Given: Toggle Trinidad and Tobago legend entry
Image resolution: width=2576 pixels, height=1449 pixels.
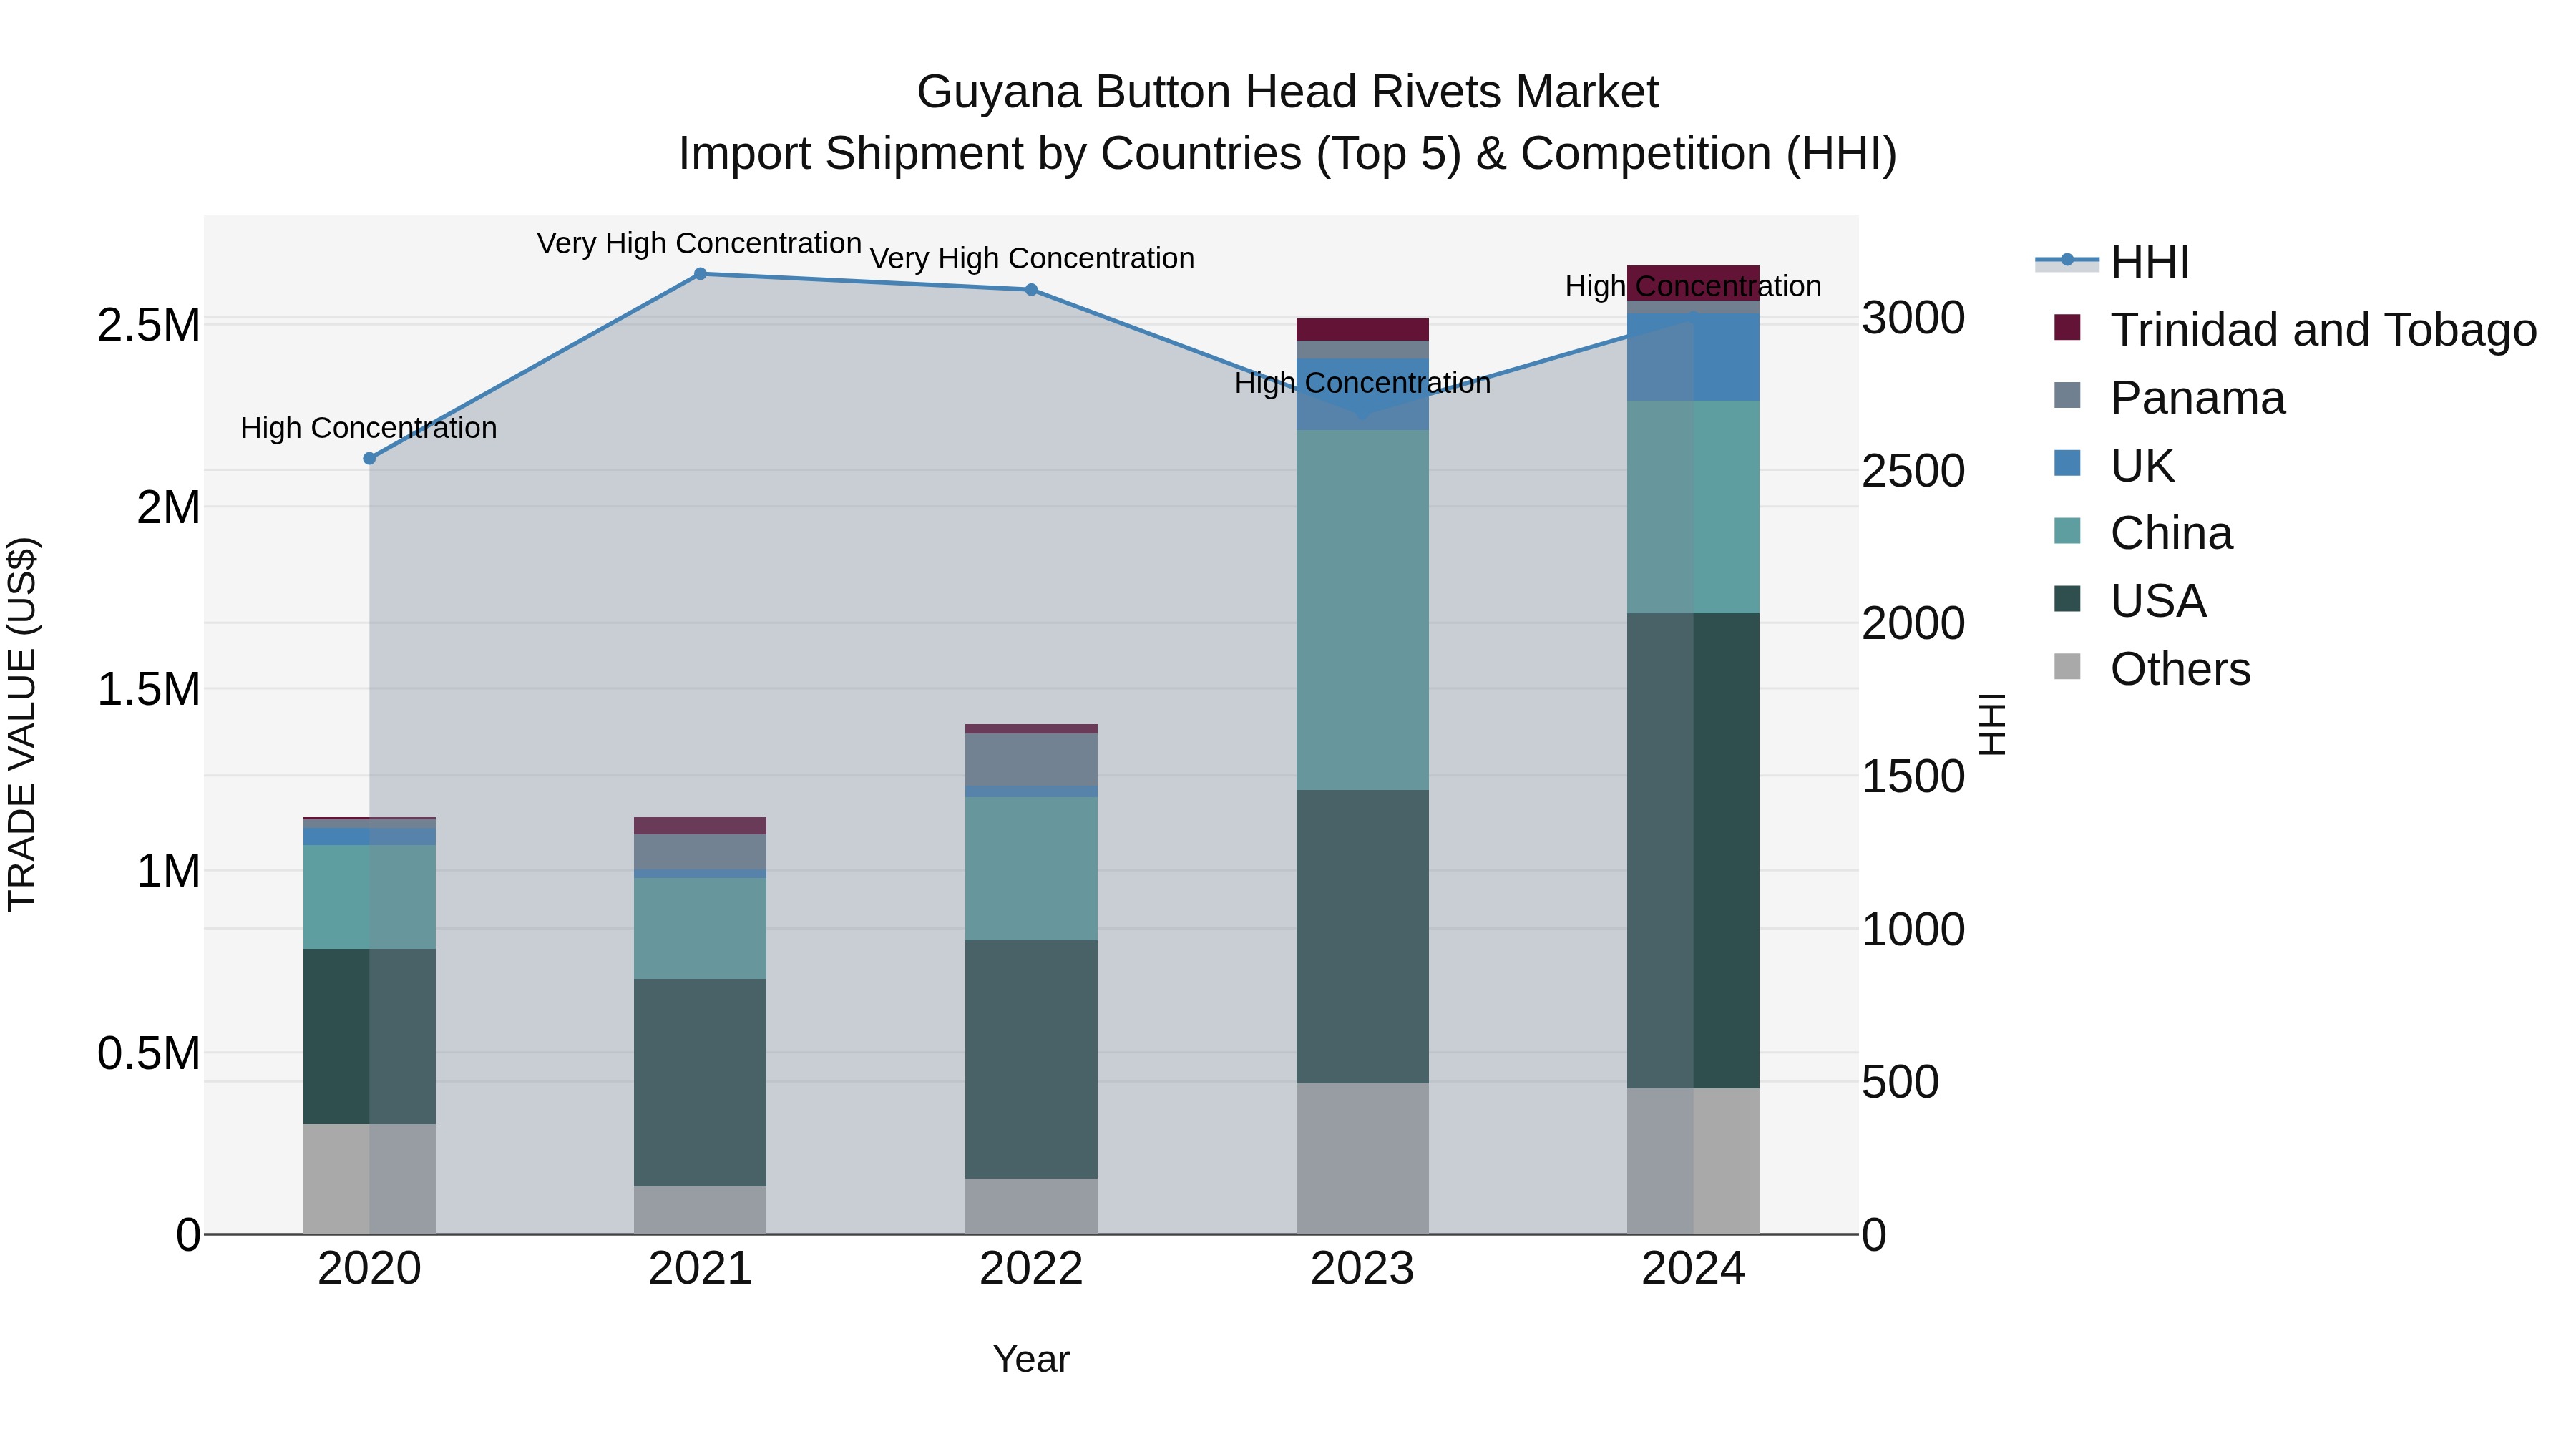Looking at the screenshot, I should pos(2295,329).
